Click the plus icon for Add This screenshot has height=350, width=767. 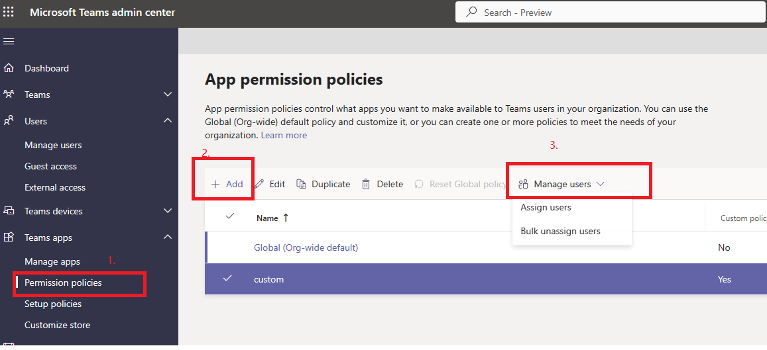click(215, 184)
